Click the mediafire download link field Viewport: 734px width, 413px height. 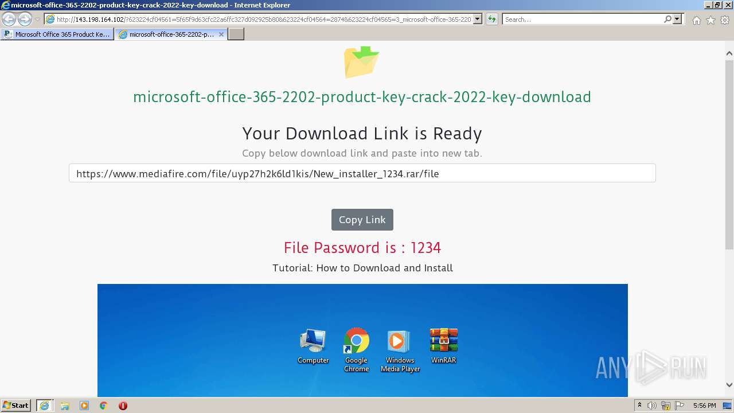point(362,173)
